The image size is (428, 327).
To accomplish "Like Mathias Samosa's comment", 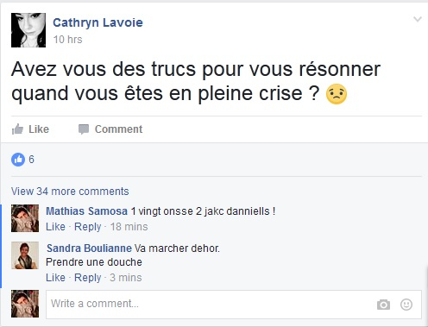I will [x=55, y=227].
